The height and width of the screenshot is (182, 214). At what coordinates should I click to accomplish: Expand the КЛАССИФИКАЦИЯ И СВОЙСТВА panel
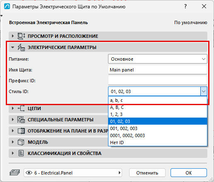13,153
